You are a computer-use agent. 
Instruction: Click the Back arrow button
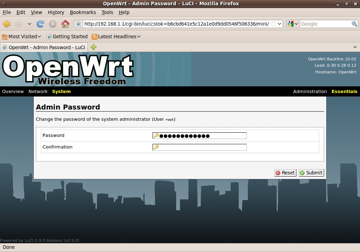pyautogui.click(x=6, y=24)
